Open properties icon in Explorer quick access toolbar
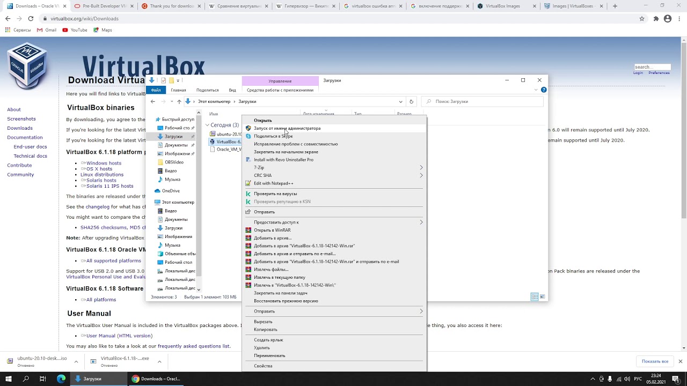This screenshot has width=687, height=386. (163, 80)
